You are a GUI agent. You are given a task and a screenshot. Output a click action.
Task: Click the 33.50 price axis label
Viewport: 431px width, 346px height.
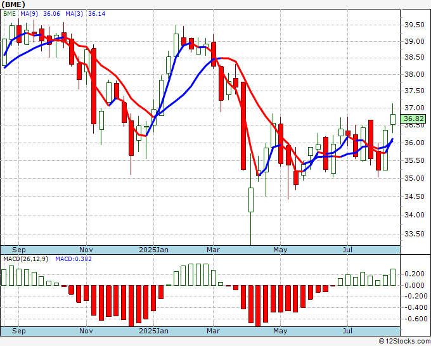415,234
